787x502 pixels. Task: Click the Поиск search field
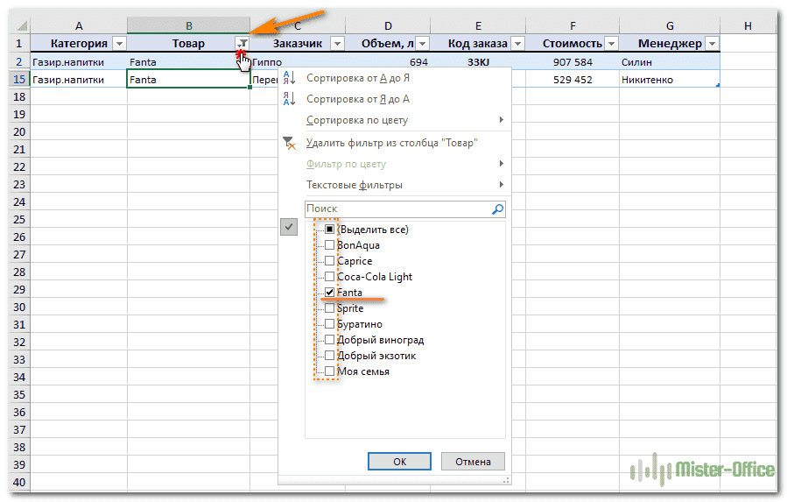pos(397,209)
